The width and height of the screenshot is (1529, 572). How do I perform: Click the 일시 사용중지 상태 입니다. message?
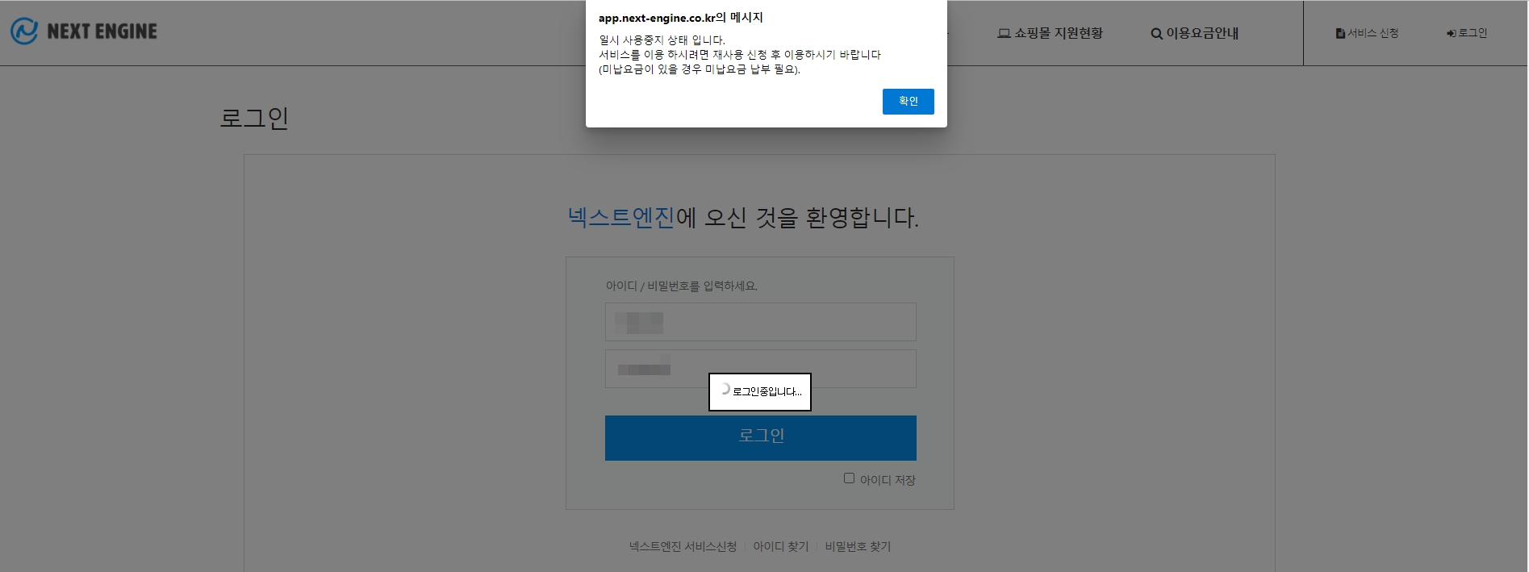coord(662,40)
